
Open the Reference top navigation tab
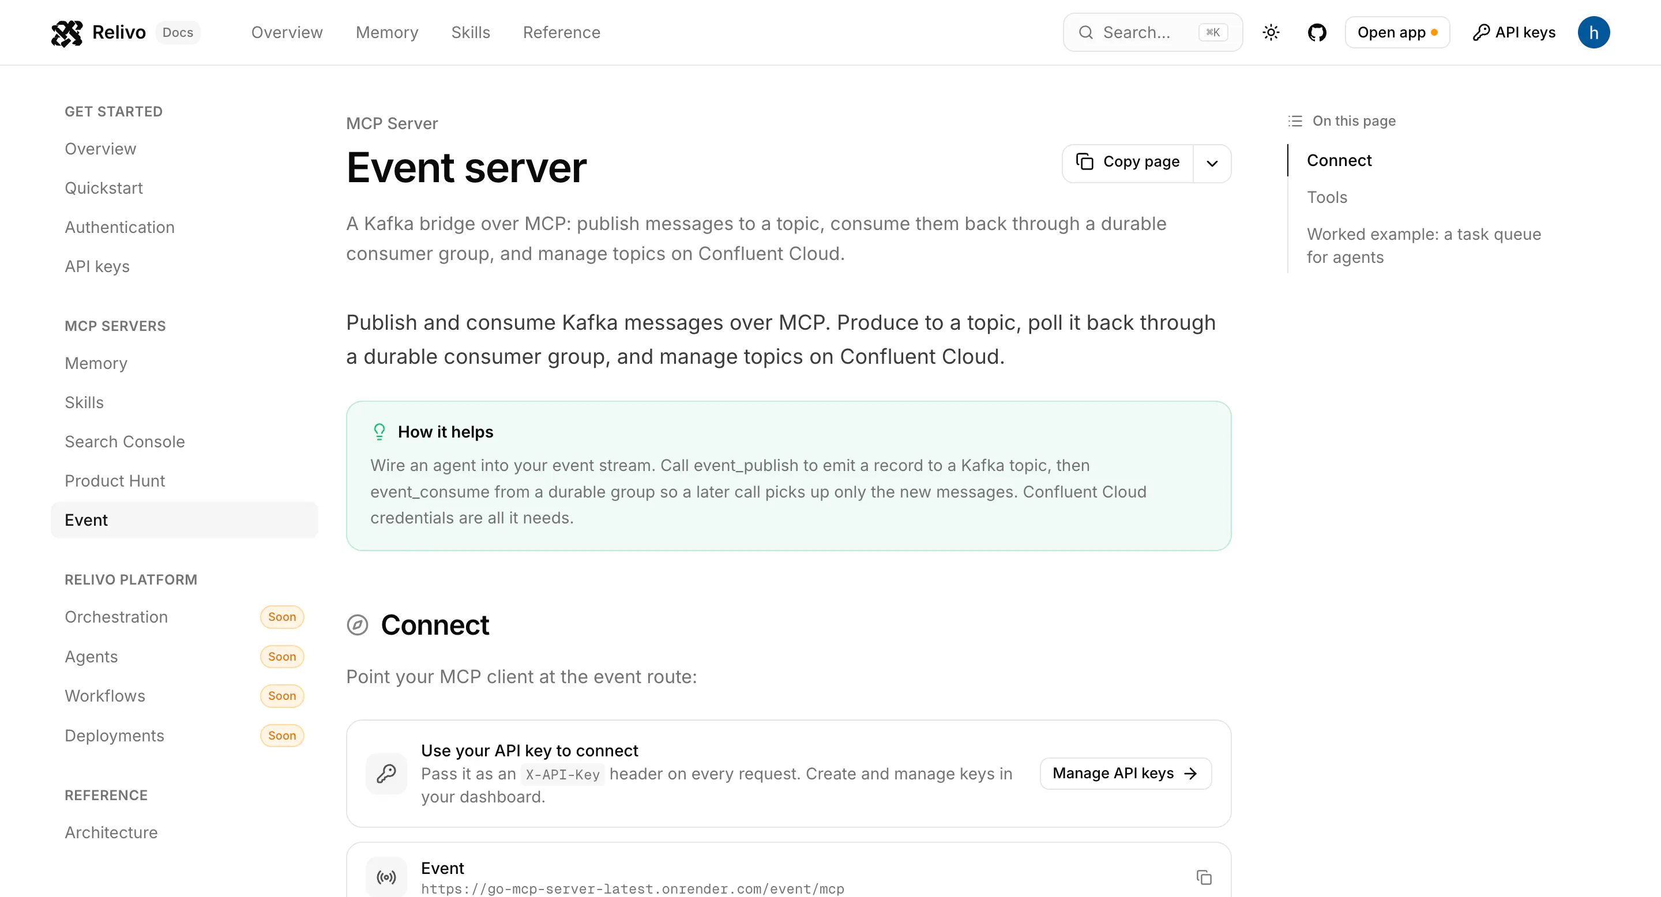pos(562,32)
